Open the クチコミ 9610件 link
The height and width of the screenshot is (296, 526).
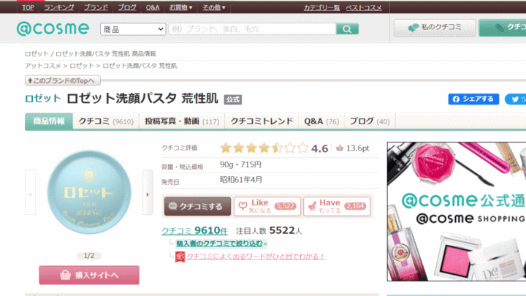tap(194, 230)
